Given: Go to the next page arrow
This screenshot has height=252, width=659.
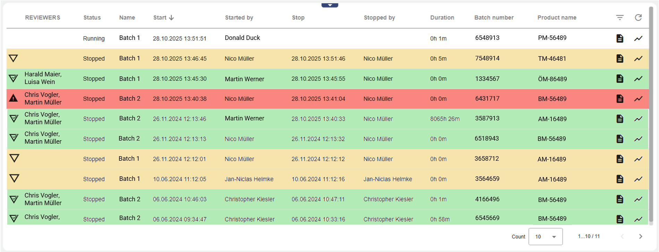Looking at the screenshot, I should point(641,236).
